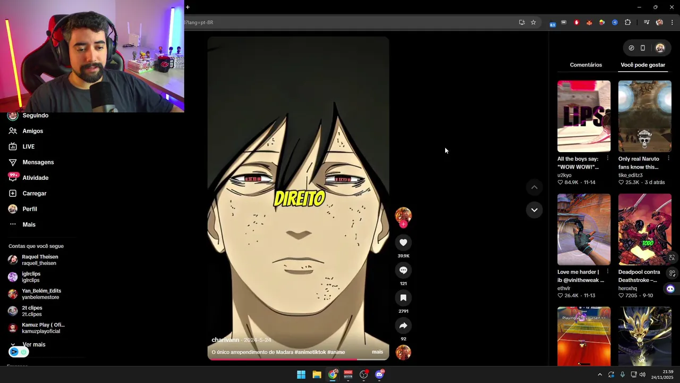The image size is (680, 383).
Task: Switch to the Você pode gostar tab
Action: tap(643, 65)
